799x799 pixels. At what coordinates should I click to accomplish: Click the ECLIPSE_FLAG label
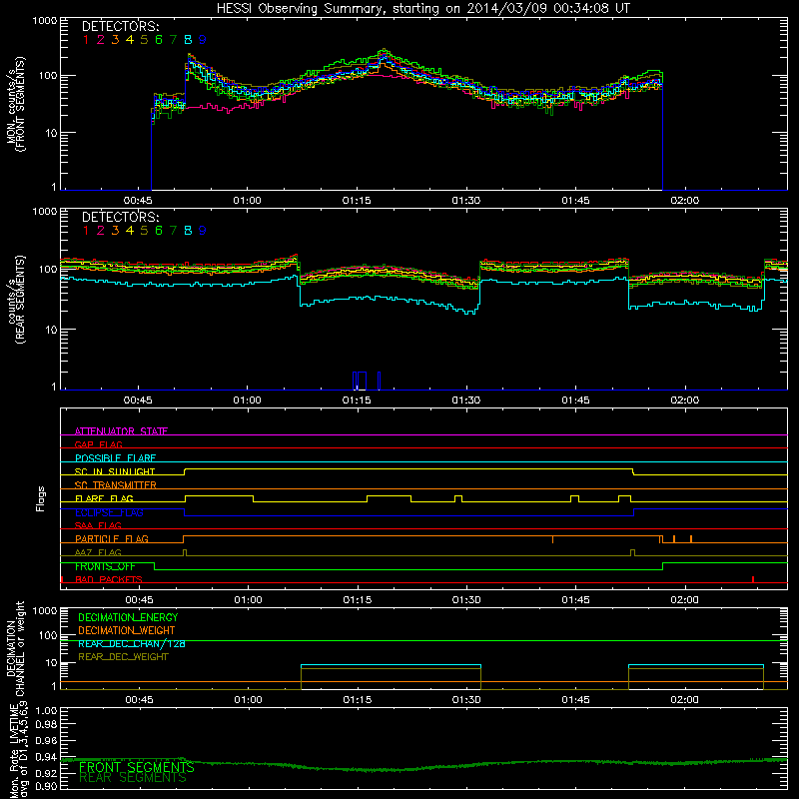pyautogui.click(x=109, y=512)
